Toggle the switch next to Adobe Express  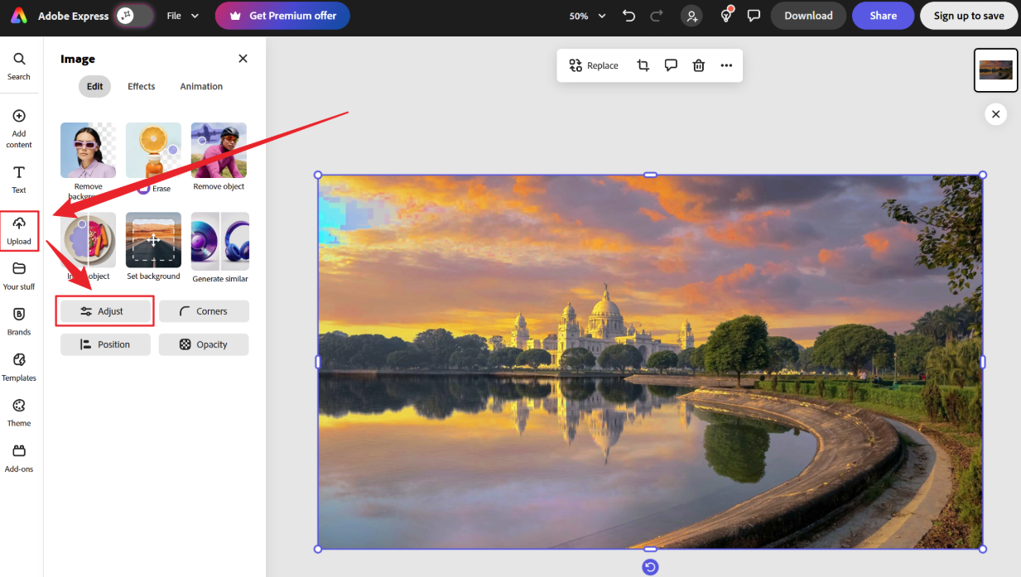(134, 16)
